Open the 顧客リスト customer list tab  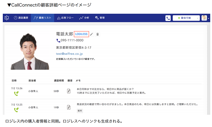pyautogui.click(x=42, y=18)
